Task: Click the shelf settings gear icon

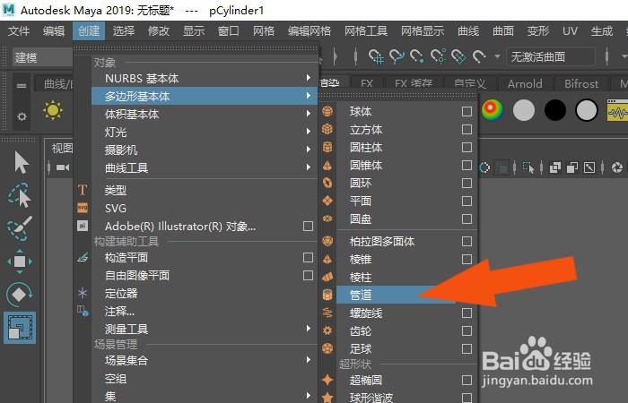Action: tap(22, 116)
